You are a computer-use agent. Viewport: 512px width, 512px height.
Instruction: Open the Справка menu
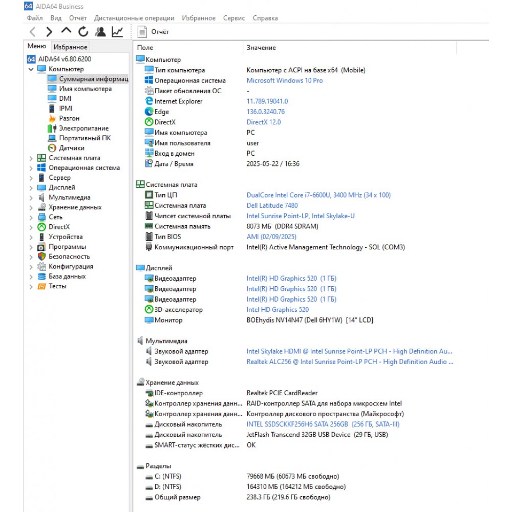tap(265, 18)
